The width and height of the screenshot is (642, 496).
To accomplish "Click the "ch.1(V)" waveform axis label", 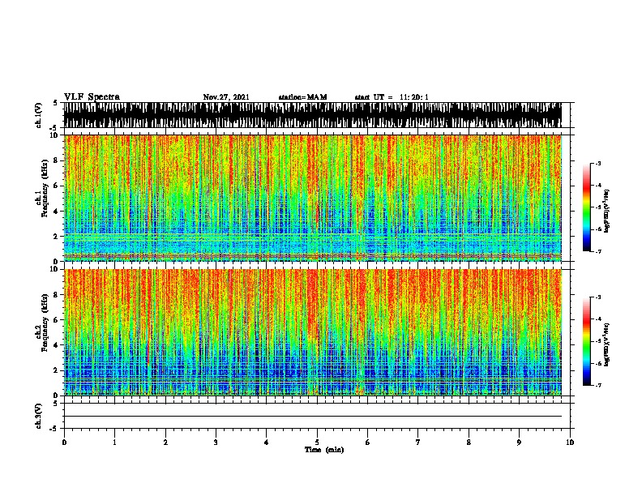I will click(x=38, y=115).
